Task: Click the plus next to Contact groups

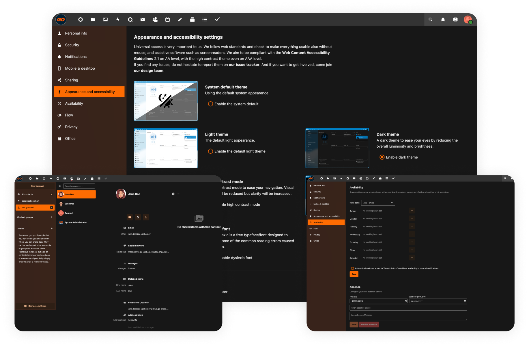Action: (52, 217)
